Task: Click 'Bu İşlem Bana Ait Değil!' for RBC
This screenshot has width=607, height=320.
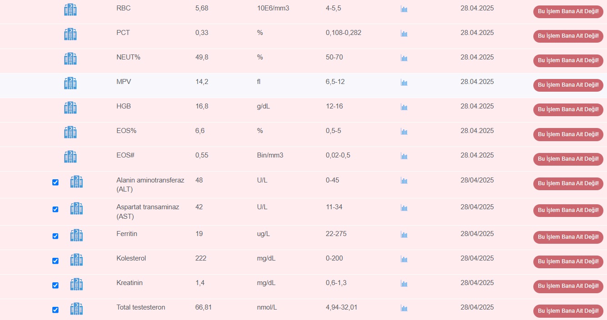Action: click(x=568, y=11)
